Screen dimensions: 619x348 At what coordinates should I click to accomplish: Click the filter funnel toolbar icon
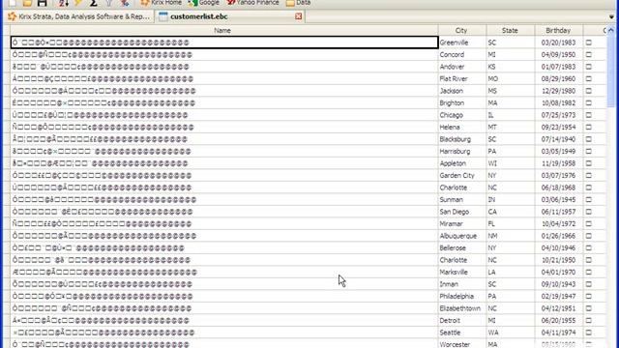[x=109, y=3]
